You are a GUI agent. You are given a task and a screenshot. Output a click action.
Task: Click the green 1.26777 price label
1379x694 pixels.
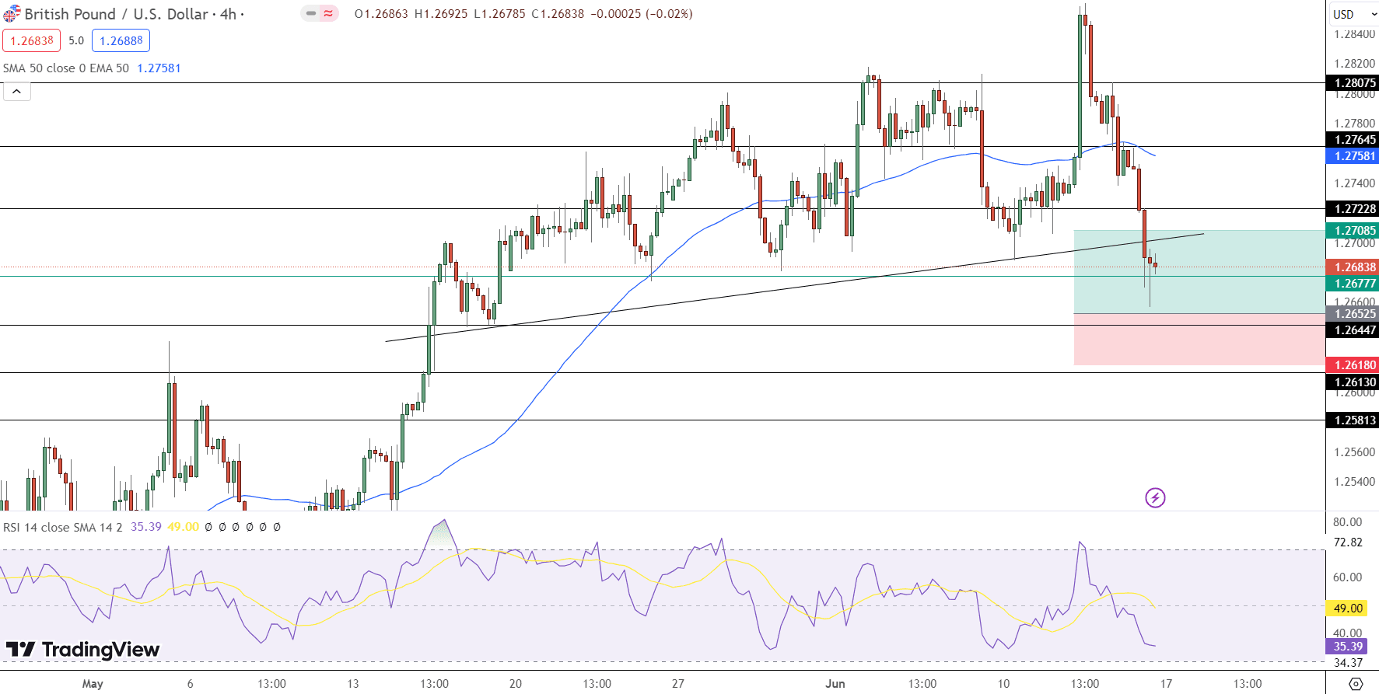pos(1352,284)
